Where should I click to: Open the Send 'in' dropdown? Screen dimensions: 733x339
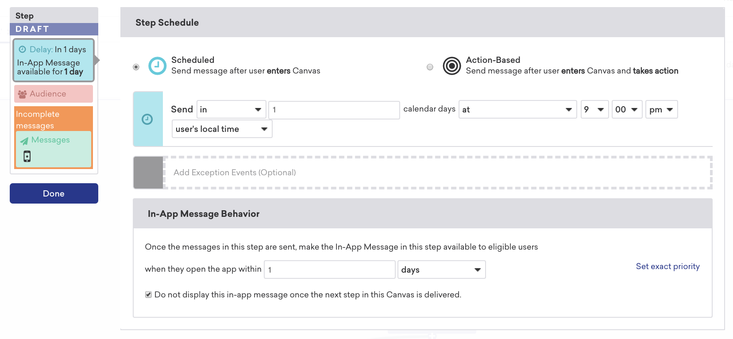coord(231,110)
